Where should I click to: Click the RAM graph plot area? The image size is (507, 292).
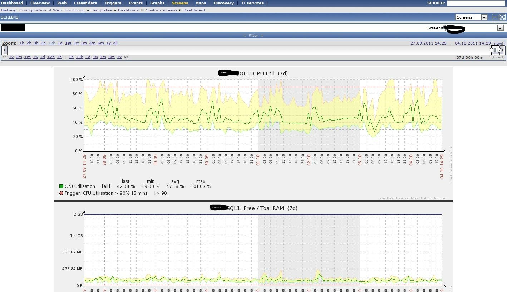pyautogui.click(x=263, y=250)
